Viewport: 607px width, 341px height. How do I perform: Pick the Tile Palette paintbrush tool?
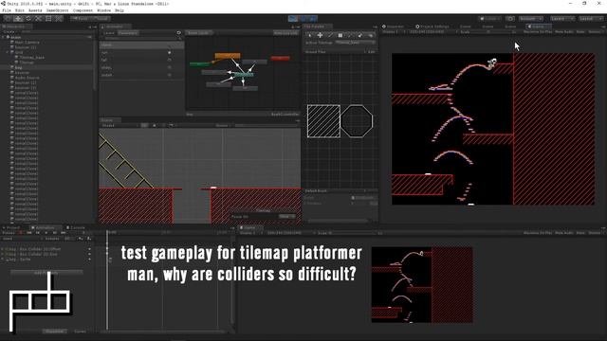[330, 35]
